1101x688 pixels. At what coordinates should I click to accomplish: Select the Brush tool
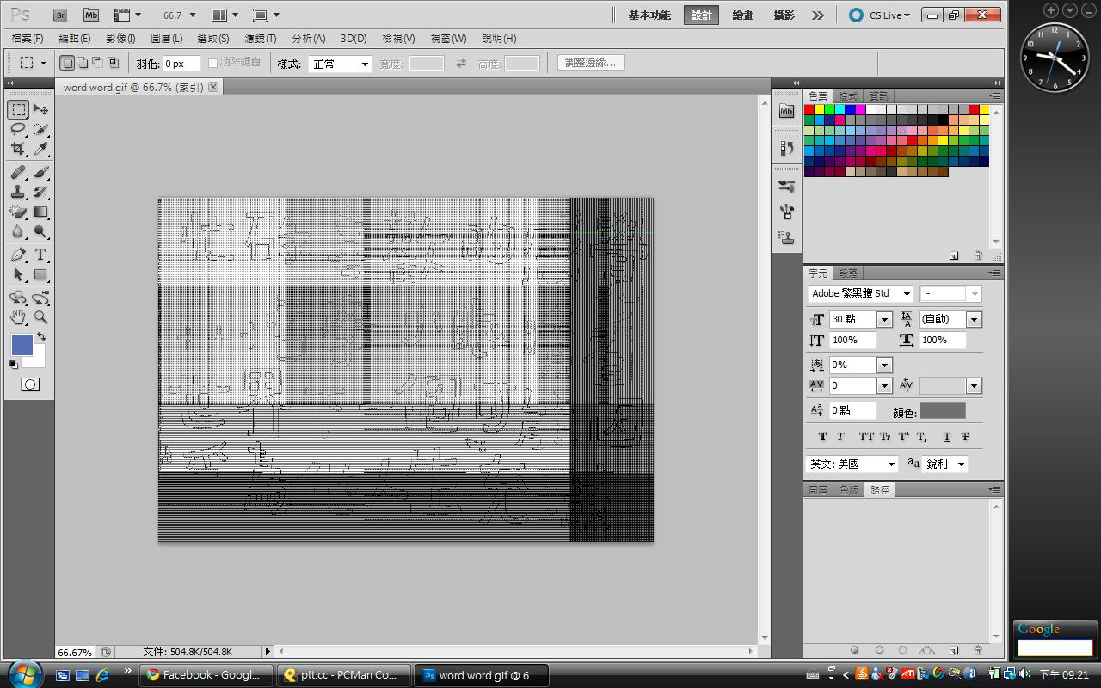click(40, 173)
